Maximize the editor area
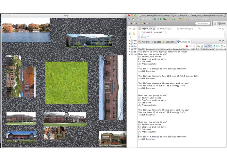This screenshot has height=161, width=227. (x=223, y=29)
